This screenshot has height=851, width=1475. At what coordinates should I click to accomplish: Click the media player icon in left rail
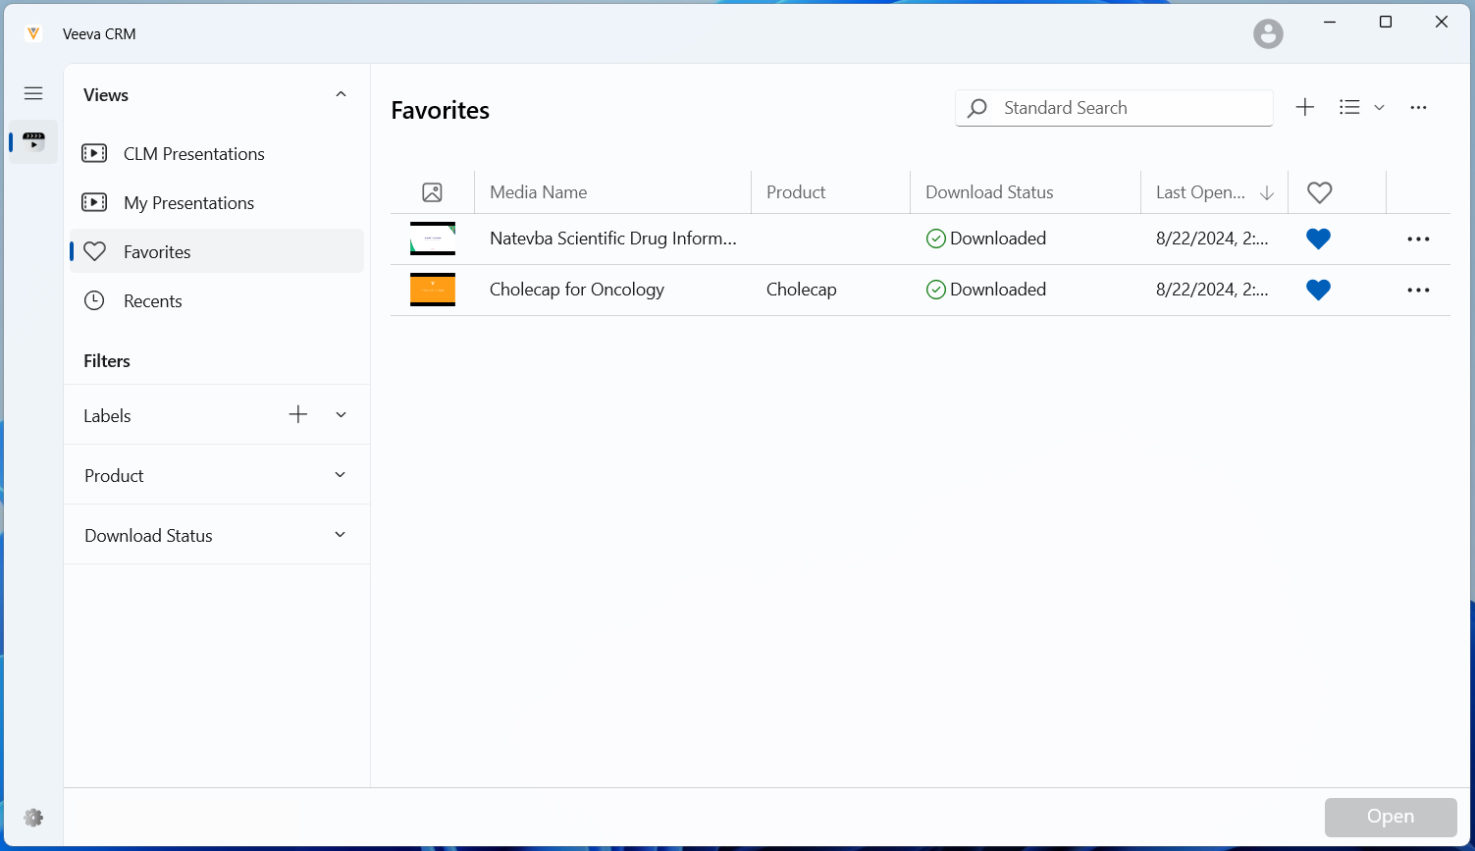coord(33,142)
